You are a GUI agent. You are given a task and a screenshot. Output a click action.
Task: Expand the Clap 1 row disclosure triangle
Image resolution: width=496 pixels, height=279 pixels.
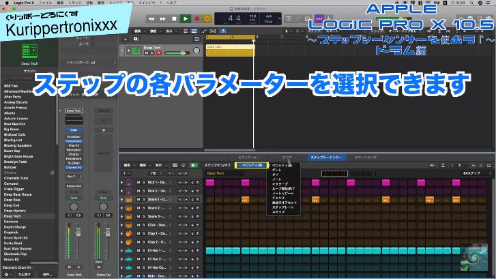[122, 233]
